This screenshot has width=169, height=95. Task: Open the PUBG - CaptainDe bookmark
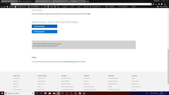[109, 7]
